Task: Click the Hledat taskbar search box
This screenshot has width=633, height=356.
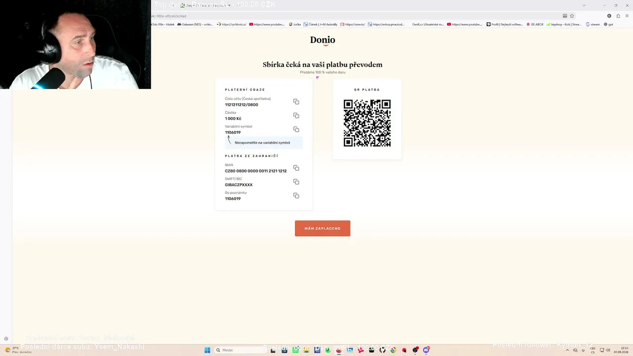Action: 241,350
